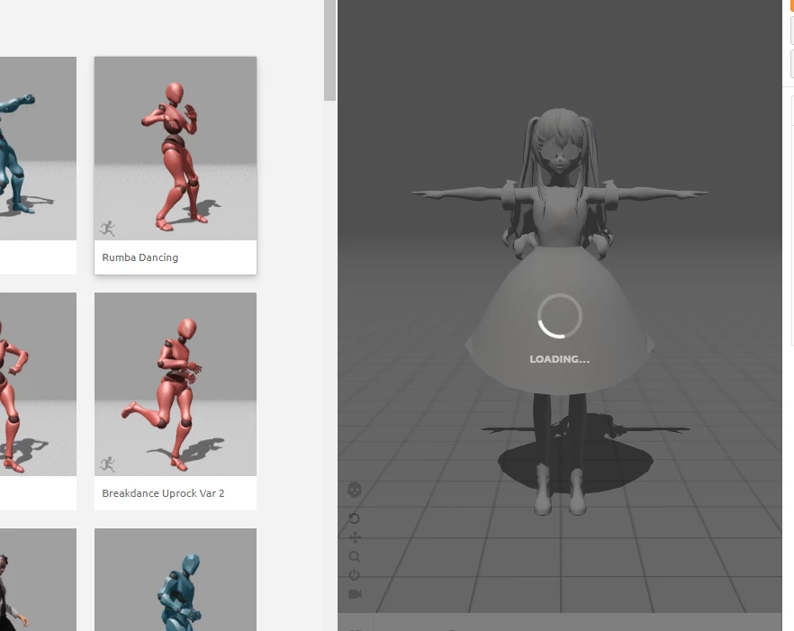Screen dimensions: 794x631
Task: Toggle skeleton view with the skull icon
Action: [355, 490]
